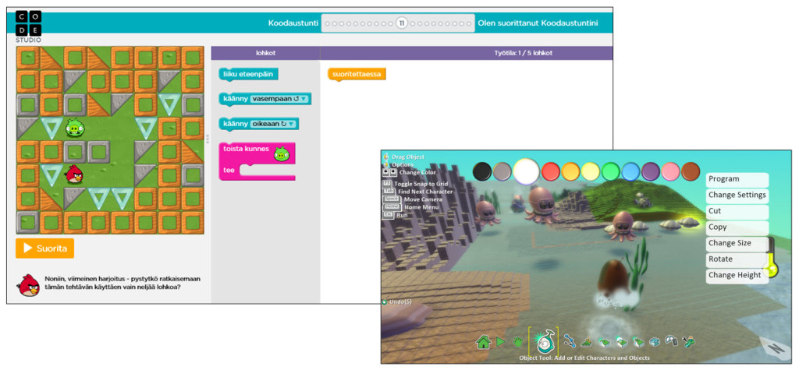Click the red bird avatar beside instructions
Screen dimensions: 799x370
28,285
